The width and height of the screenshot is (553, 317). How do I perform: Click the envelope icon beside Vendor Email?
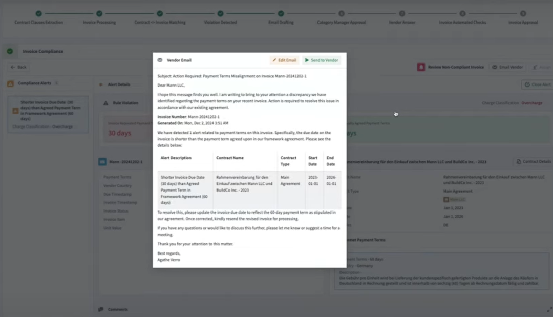pyautogui.click(x=160, y=60)
